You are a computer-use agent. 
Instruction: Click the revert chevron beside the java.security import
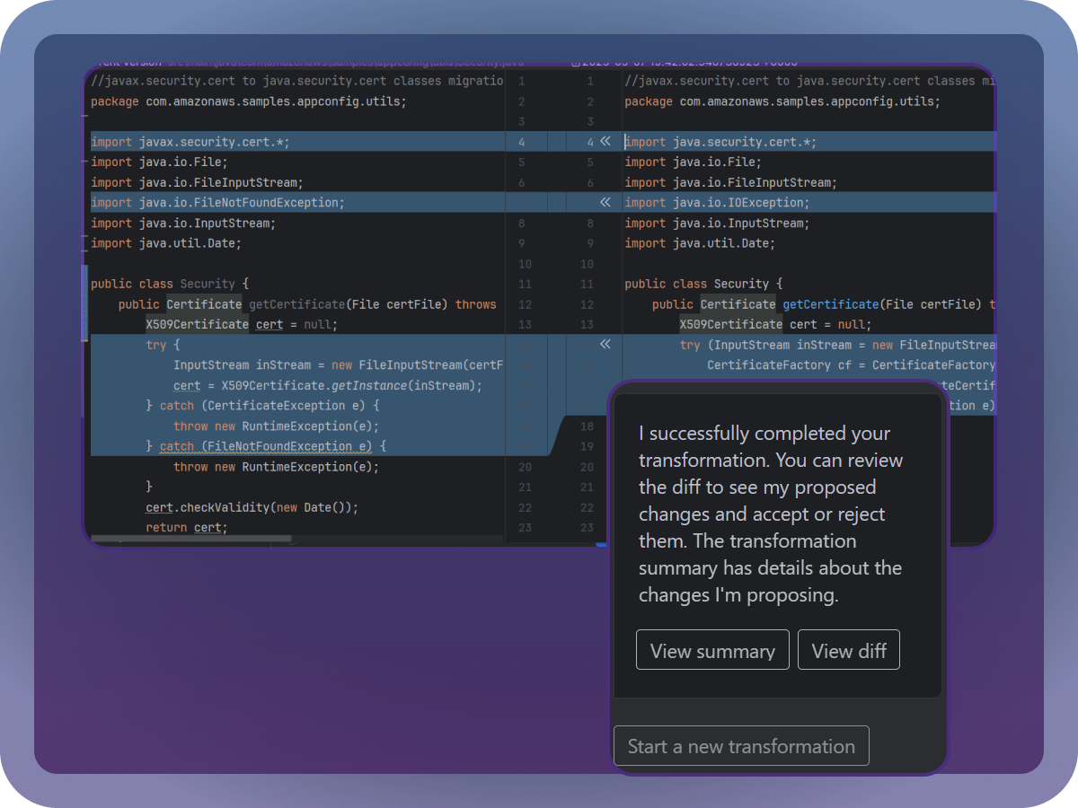coord(605,141)
